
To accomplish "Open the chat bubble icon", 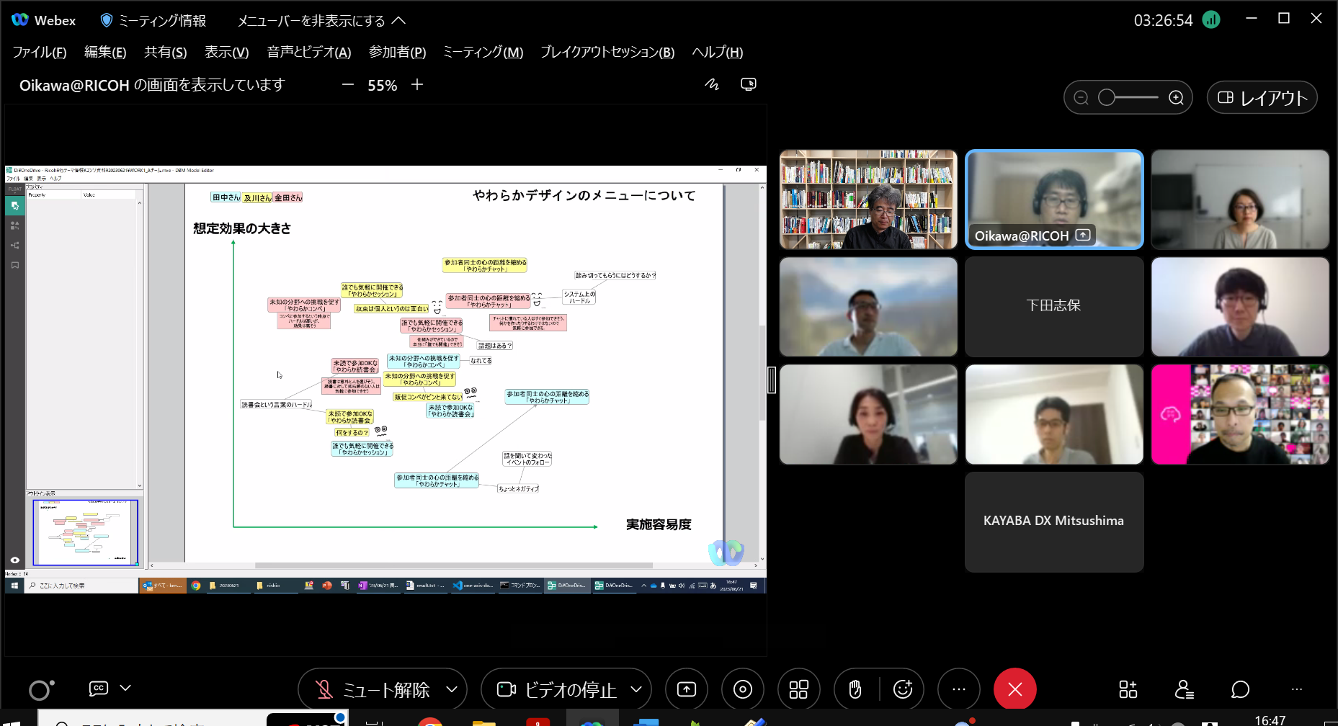I will 1239,689.
